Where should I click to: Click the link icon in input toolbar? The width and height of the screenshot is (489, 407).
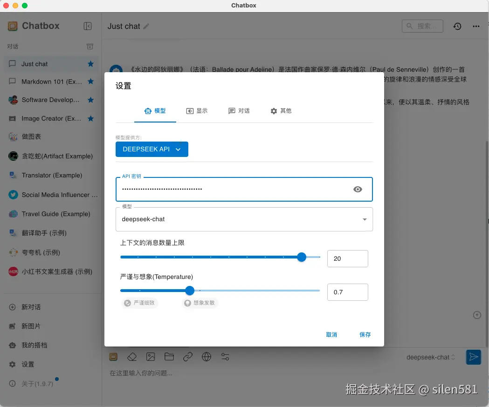pyautogui.click(x=188, y=357)
